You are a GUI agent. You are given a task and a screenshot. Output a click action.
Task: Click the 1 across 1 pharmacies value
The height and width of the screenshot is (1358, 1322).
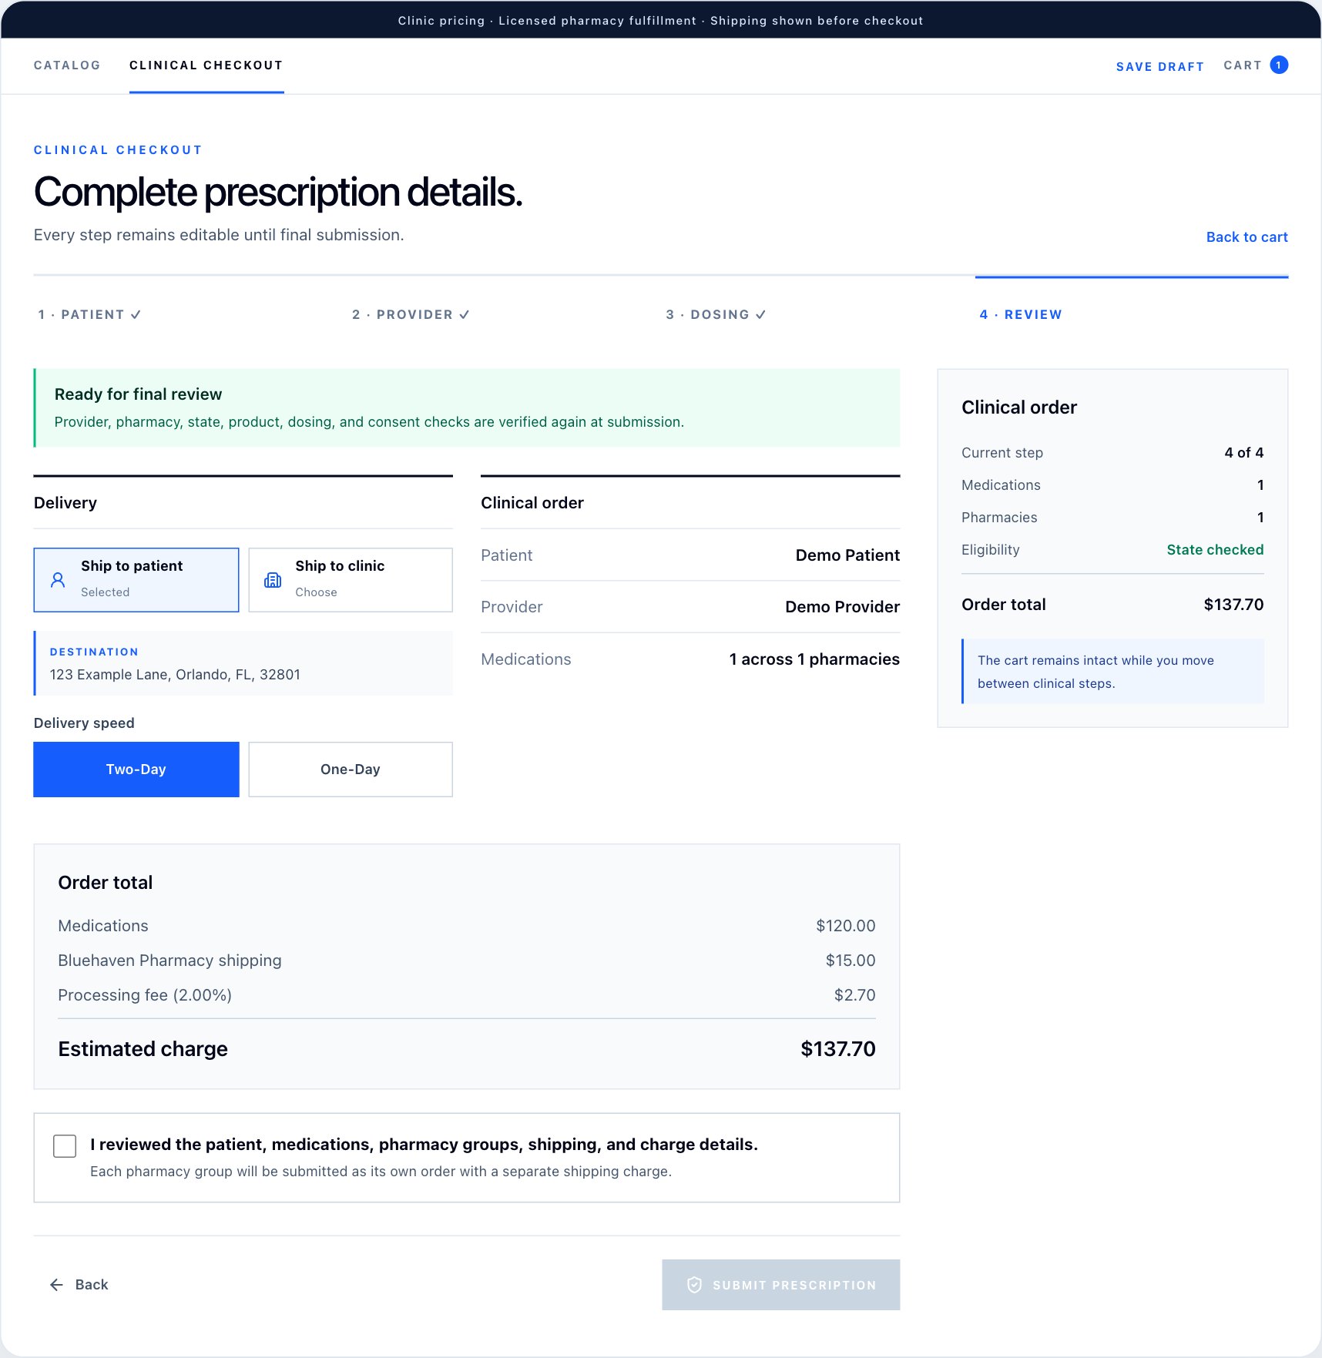coord(814,659)
